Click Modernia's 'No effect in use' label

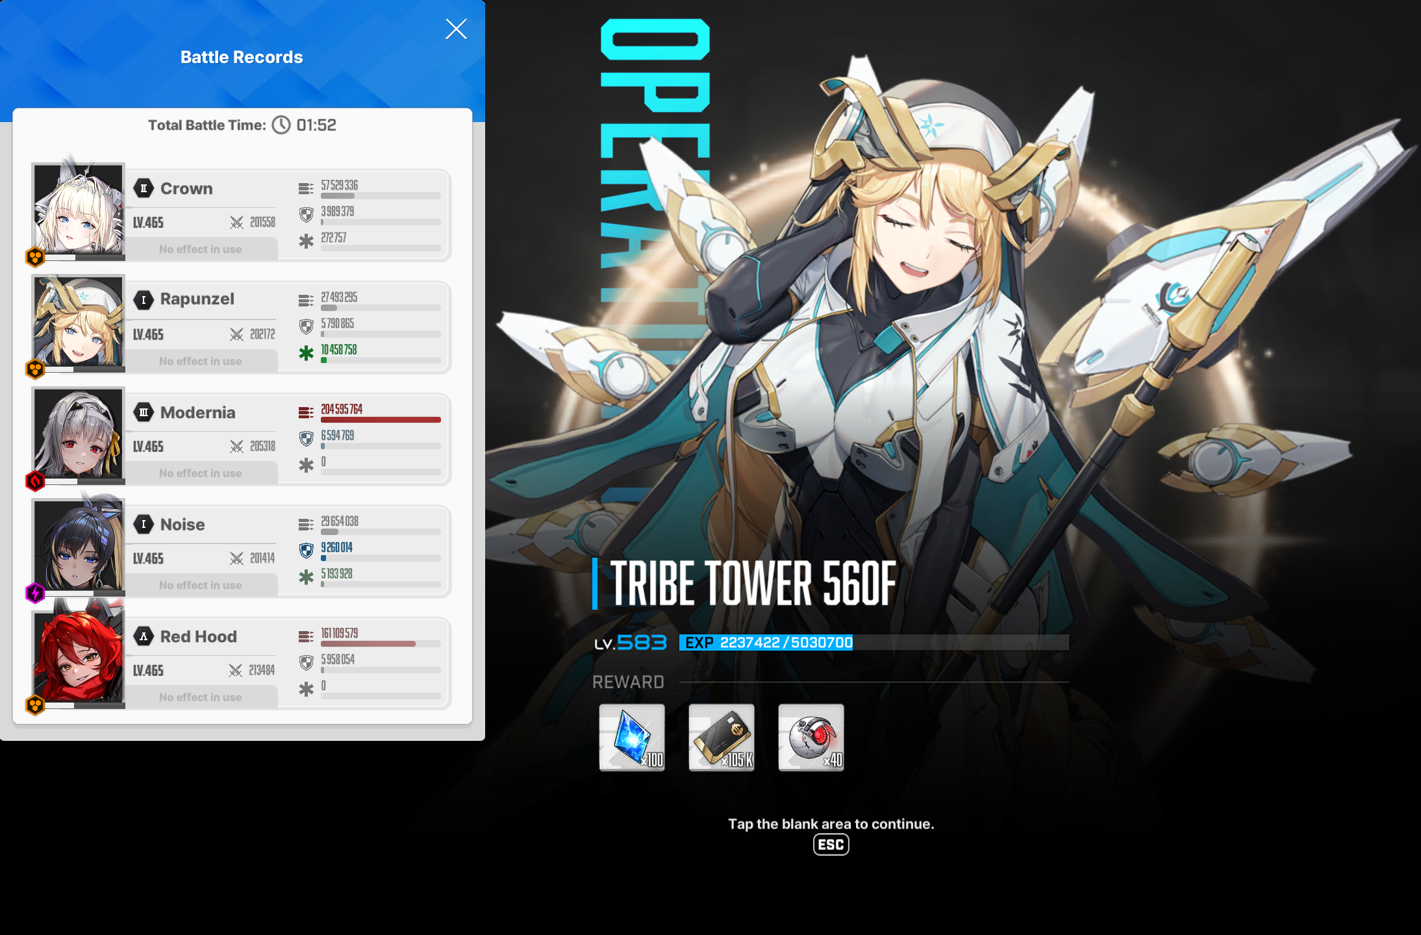[x=201, y=473]
